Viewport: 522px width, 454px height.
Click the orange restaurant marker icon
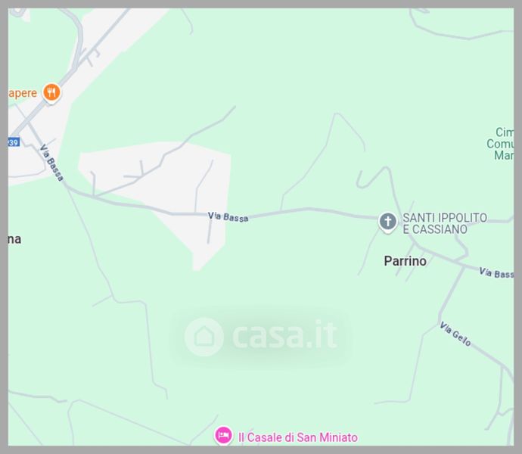point(51,92)
